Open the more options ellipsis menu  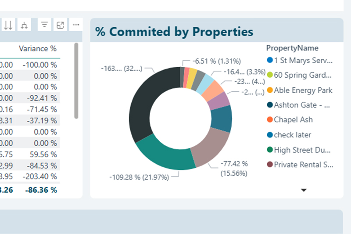[76, 25]
